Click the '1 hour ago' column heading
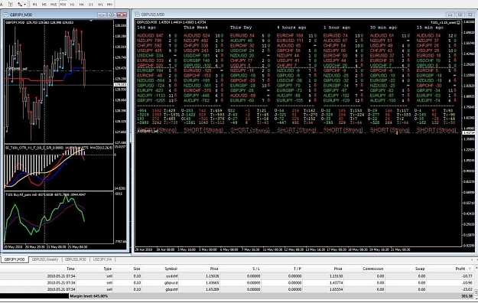478x303 pixels. [337, 28]
